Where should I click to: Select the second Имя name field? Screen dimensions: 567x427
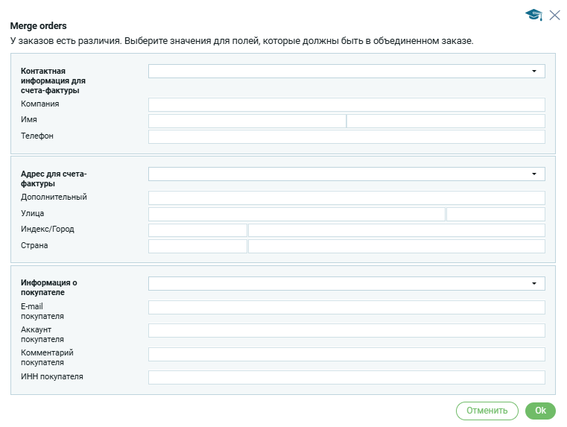click(x=446, y=121)
